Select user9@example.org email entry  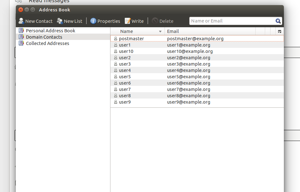click(188, 102)
